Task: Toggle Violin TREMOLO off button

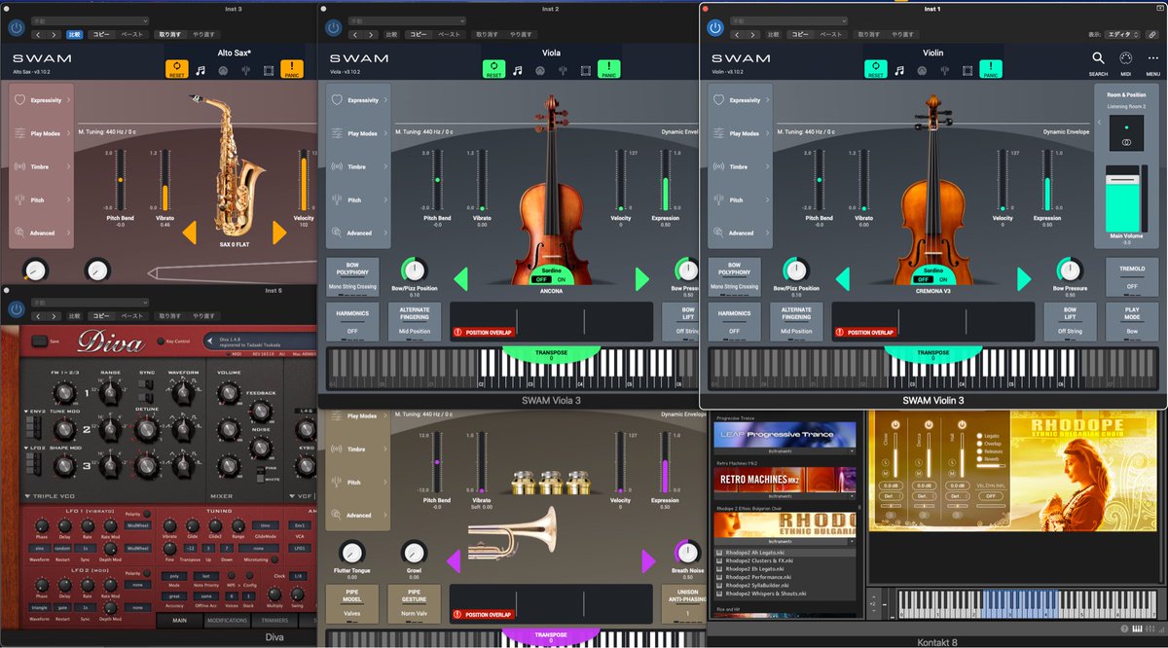Action: [x=1131, y=276]
